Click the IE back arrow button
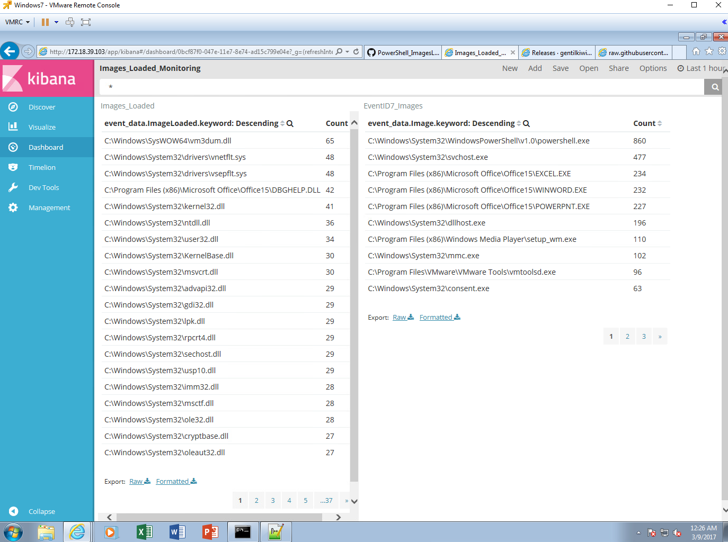 [x=10, y=51]
